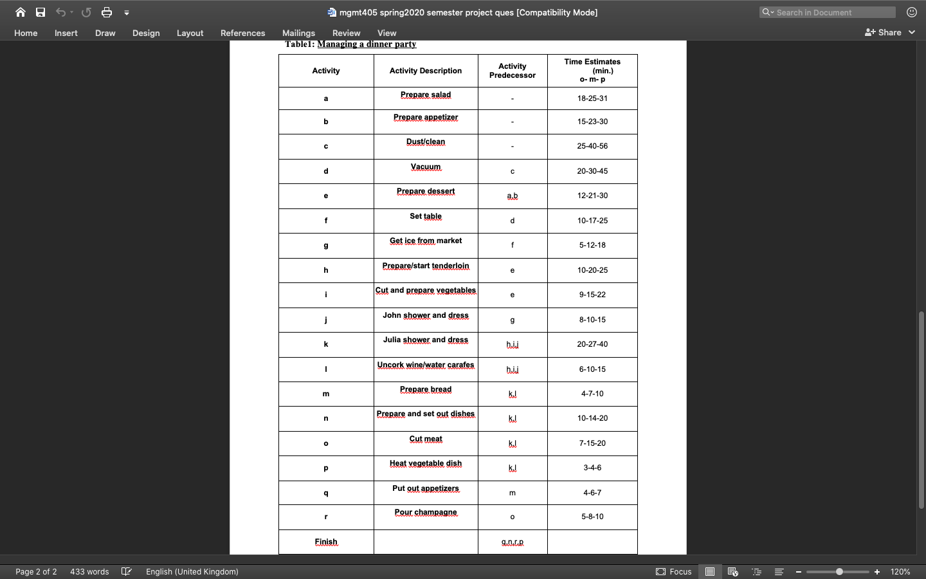Click 'John shower and dress' text
This screenshot has width=926, height=579.
pos(426,315)
